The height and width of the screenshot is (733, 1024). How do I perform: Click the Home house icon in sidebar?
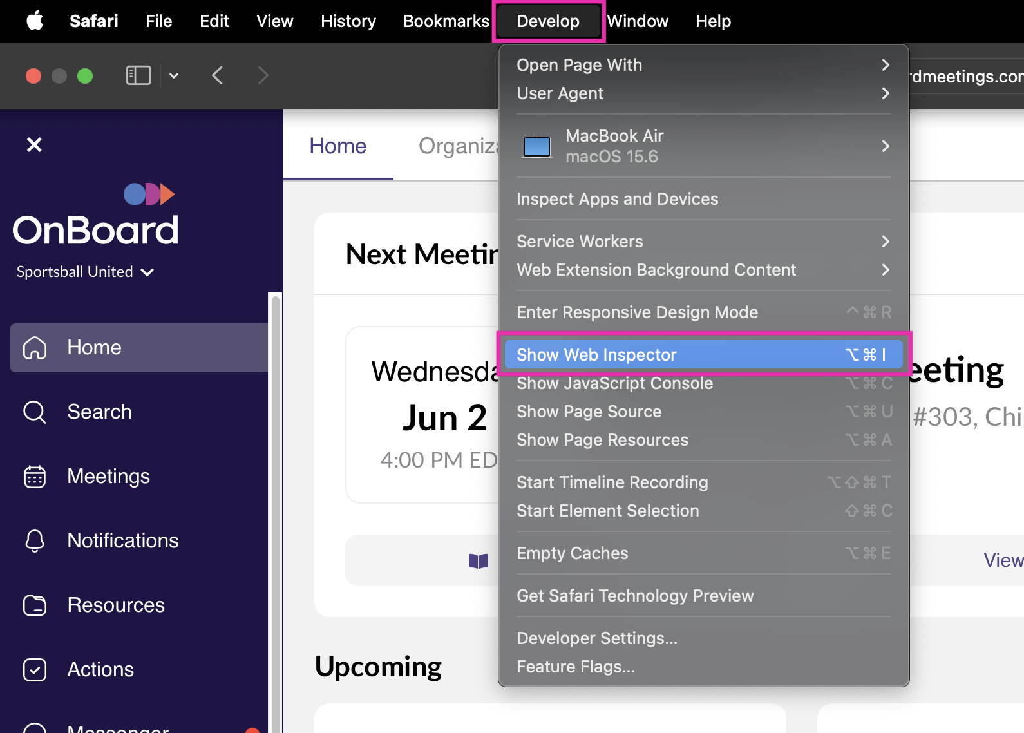[35, 348]
